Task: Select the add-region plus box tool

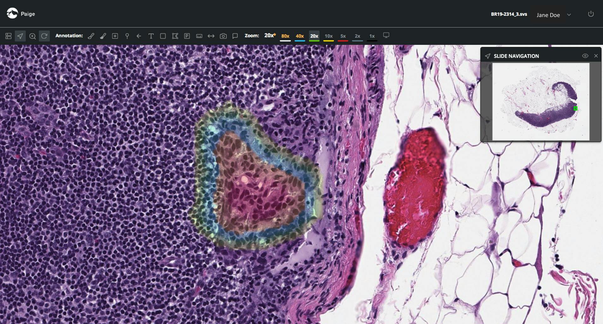Action: (x=115, y=36)
